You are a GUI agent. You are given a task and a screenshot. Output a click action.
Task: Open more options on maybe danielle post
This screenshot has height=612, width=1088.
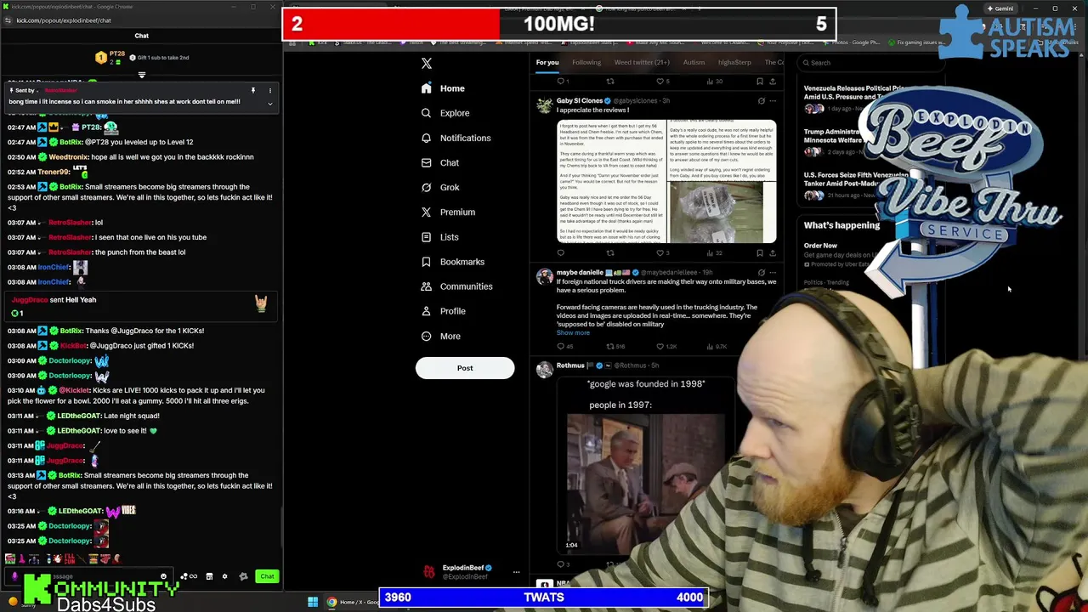click(x=772, y=273)
